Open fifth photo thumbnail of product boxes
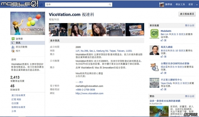Screen dimensions: 199x117 click(x=135, y=30)
